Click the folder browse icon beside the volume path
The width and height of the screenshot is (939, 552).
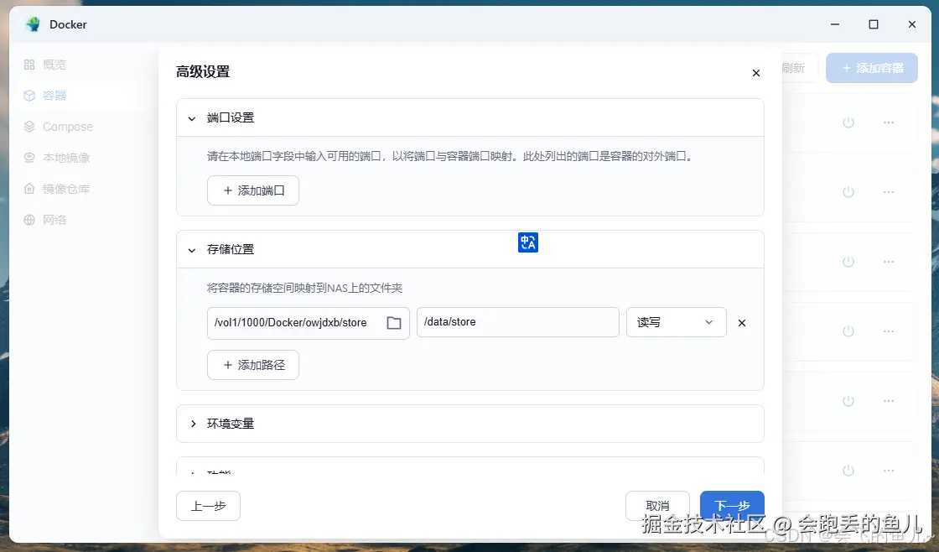click(394, 322)
